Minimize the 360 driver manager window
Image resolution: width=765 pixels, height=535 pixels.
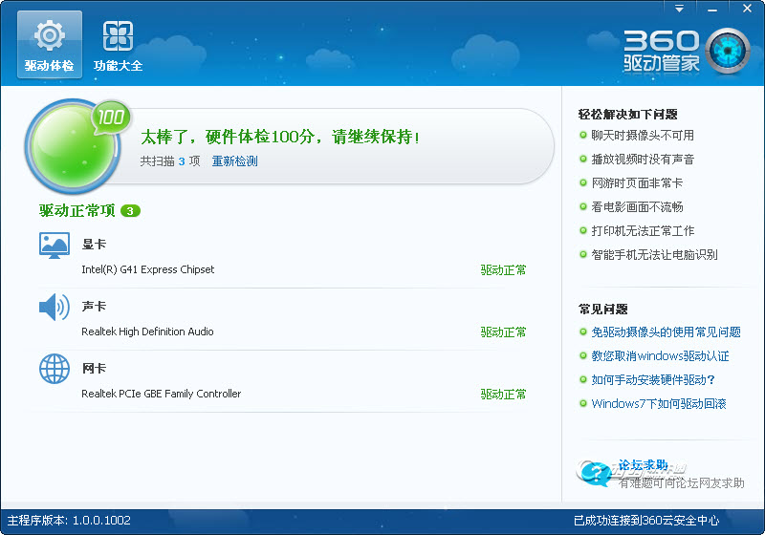[x=712, y=8]
